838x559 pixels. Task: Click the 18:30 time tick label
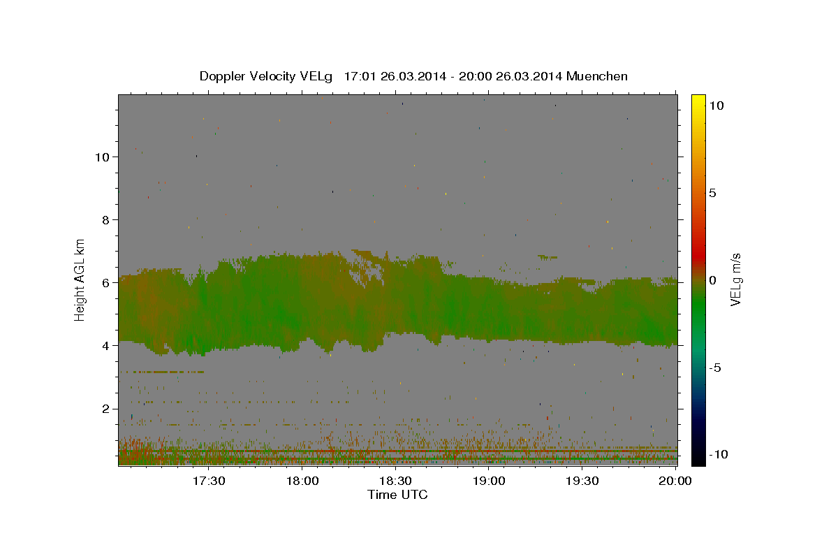coord(395,481)
